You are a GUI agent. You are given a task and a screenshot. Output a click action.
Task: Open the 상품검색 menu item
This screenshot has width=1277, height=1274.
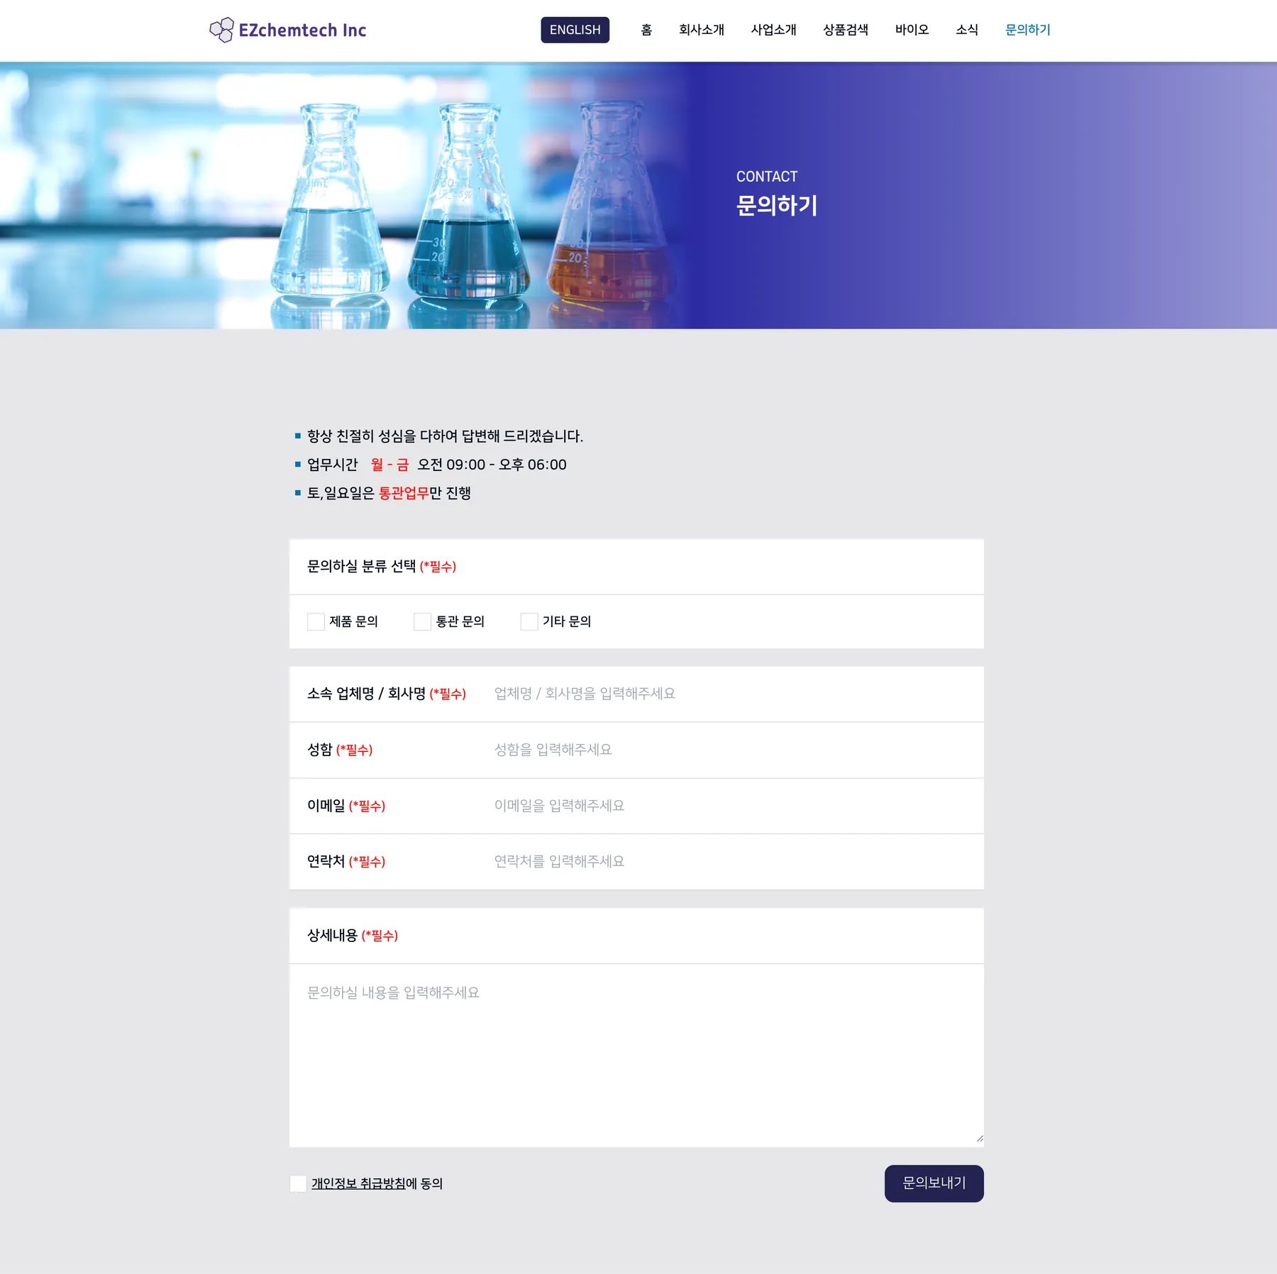(845, 30)
